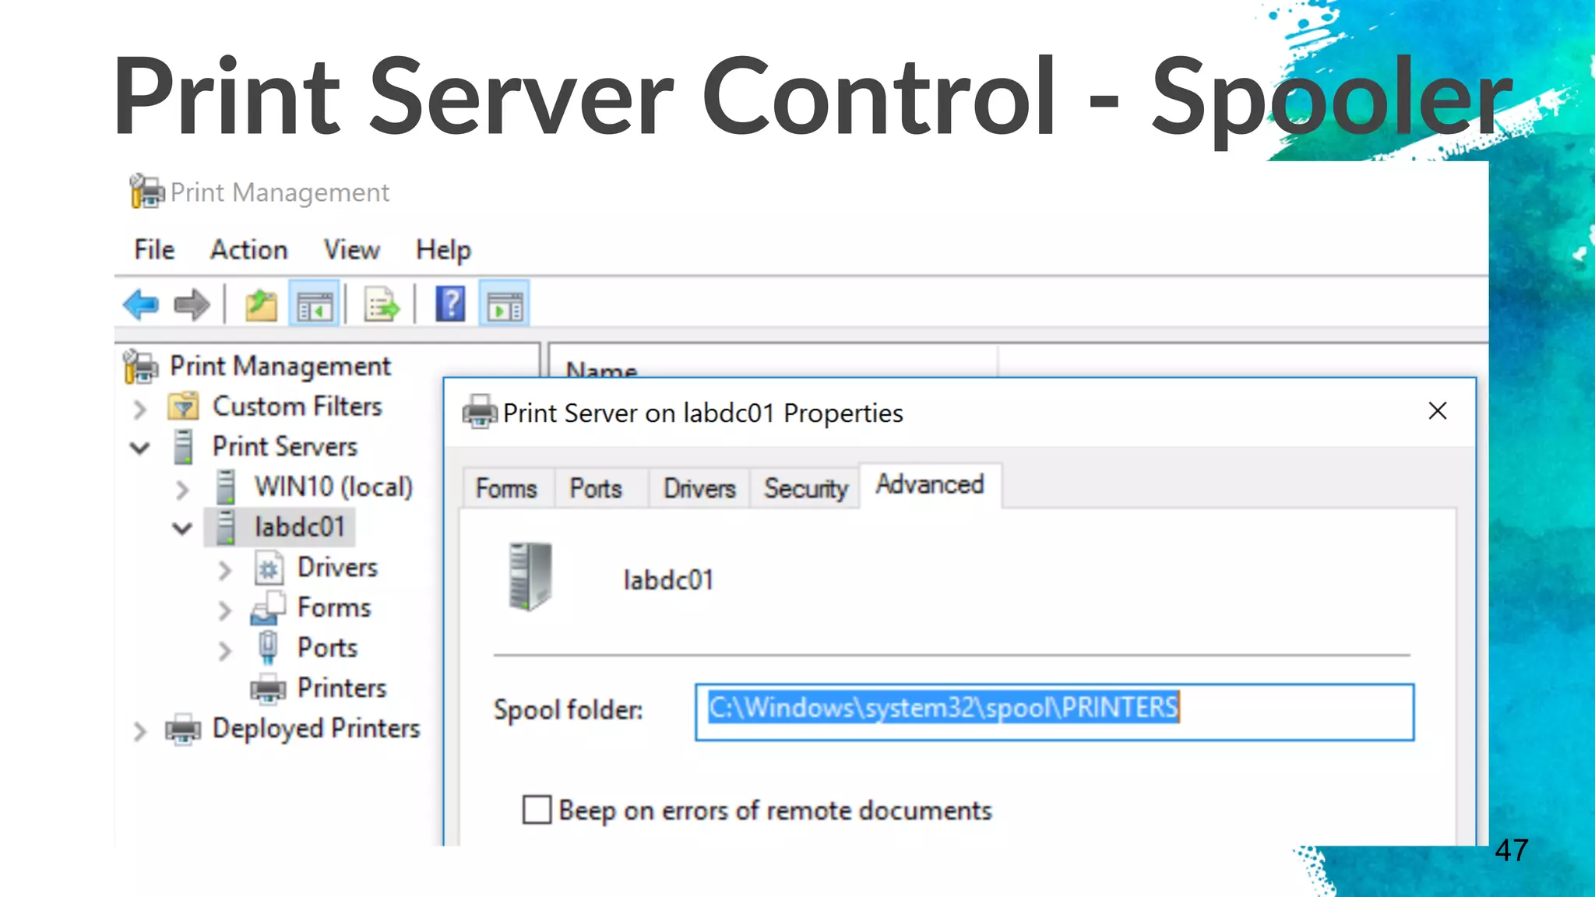This screenshot has width=1595, height=897.
Task: Enable Beep on errors of remote documents
Action: pos(537,810)
